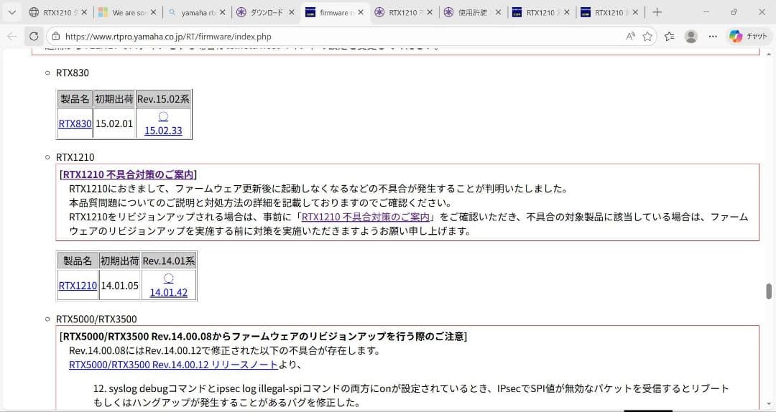Click the 14.01.05 initial shipment cell
The height and width of the screenshot is (412, 776).
120,286
